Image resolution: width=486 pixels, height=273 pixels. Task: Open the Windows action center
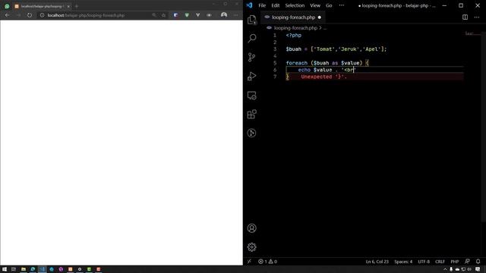click(478, 269)
